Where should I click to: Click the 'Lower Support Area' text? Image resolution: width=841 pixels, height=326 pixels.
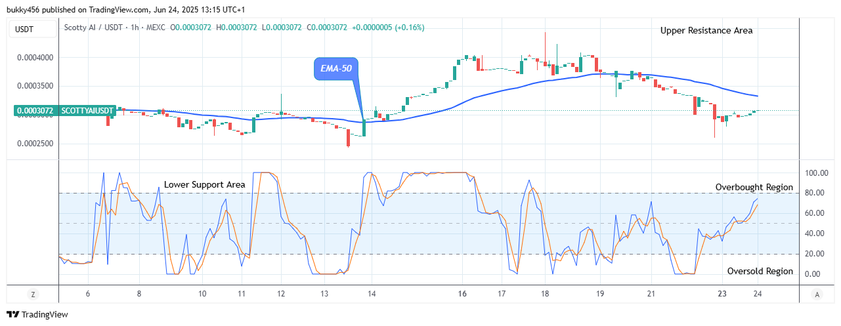(x=205, y=185)
